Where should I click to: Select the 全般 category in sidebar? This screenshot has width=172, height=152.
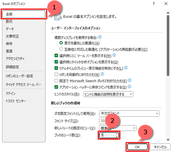coord(24,14)
